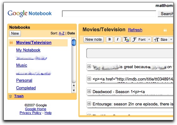Click the Bold formatting button
The image size is (177, 125).
(109, 39)
